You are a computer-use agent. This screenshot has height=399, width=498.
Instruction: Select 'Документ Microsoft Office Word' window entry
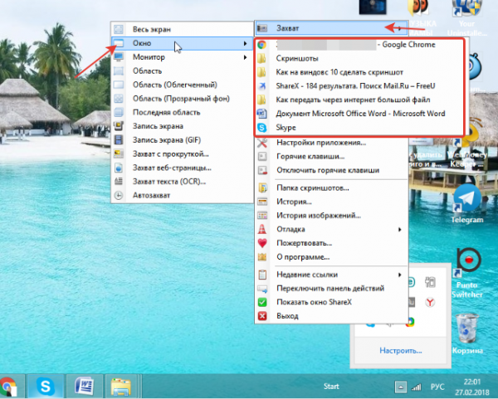tap(359, 114)
